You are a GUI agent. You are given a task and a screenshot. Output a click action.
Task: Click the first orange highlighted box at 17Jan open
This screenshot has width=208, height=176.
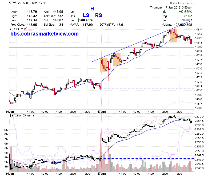(x=104, y=65)
